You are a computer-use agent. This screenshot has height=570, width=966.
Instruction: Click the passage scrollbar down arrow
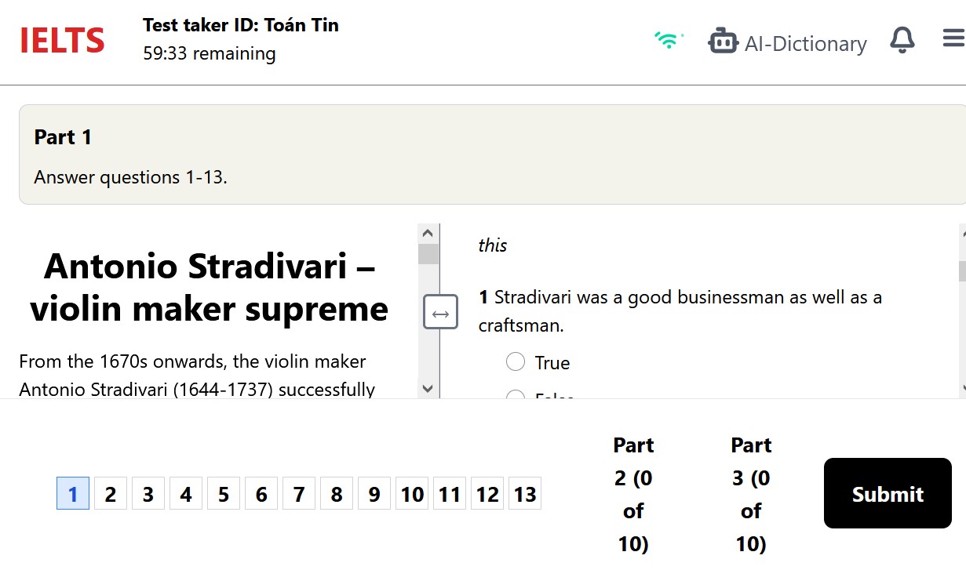click(428, 388)
